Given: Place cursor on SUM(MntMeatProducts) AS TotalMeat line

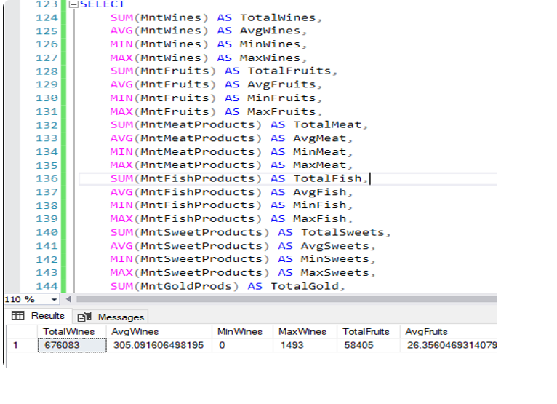Looking at the screenshot, I should [x=239, y=124].
